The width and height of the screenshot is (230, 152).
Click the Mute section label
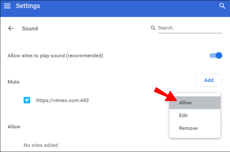coord(14,82)
